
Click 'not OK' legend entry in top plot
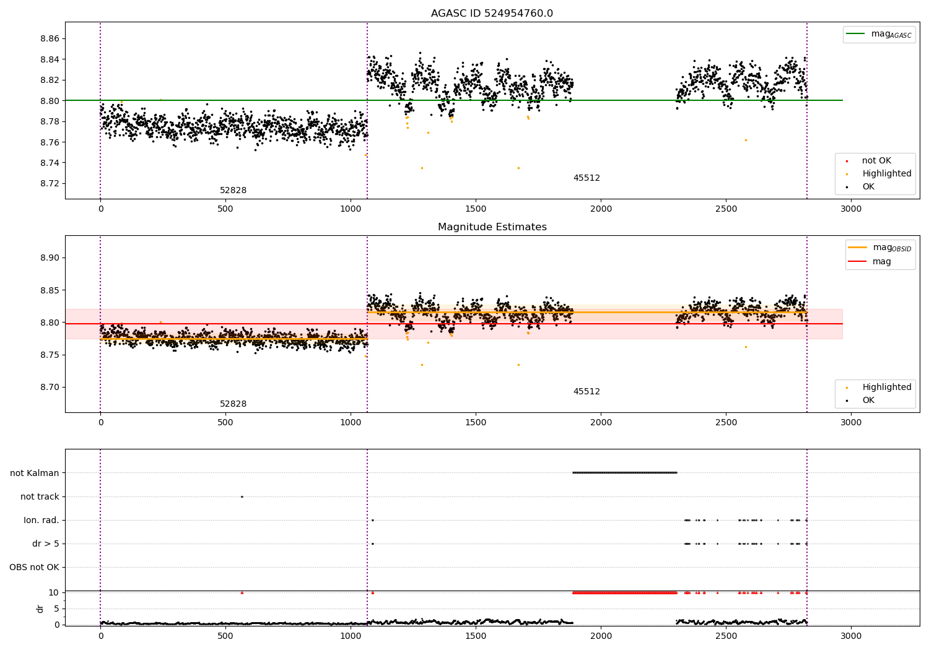[870, 161]
